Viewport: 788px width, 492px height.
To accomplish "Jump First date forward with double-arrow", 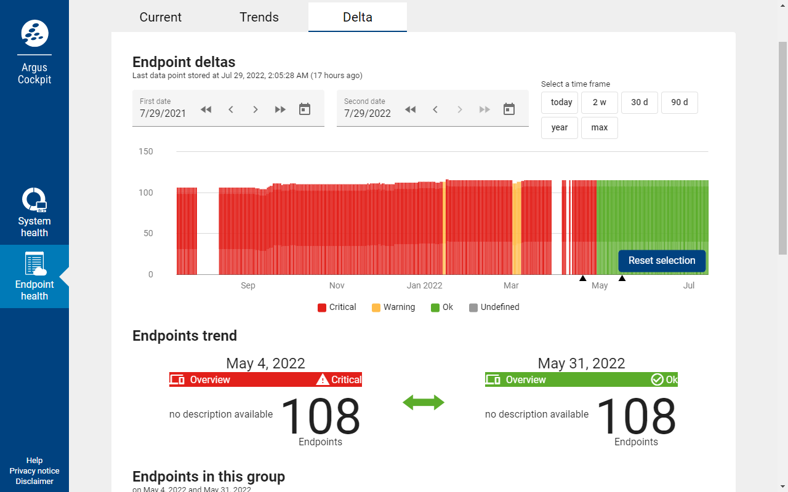I will 280,109.
